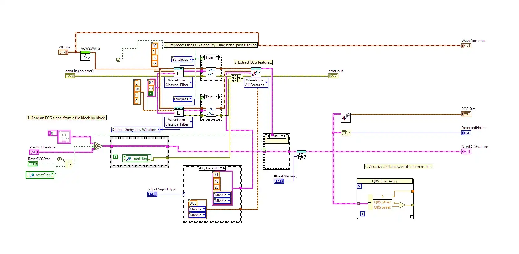Click next-case arrow on Lowpass True case

pos(220,97)
